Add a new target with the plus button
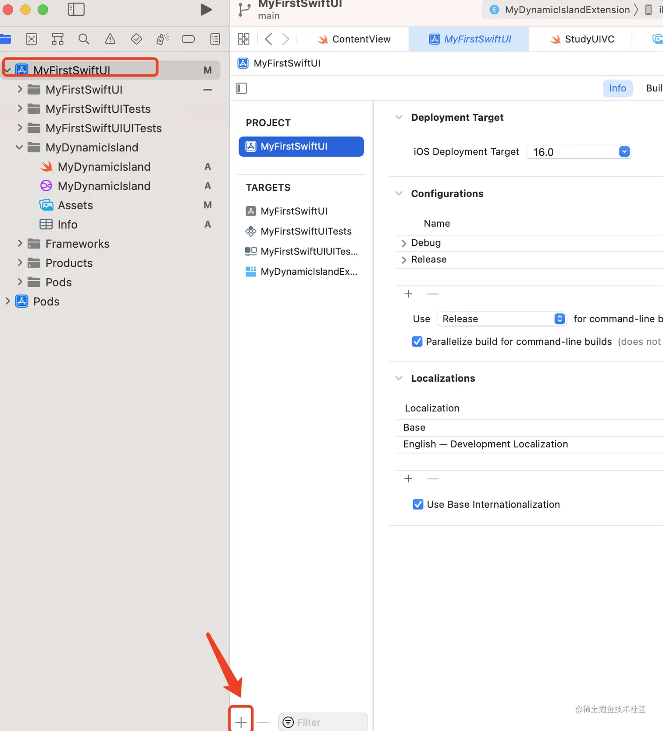Image resolution: width=663 pixels, height=731 pixels. point(241,722)
